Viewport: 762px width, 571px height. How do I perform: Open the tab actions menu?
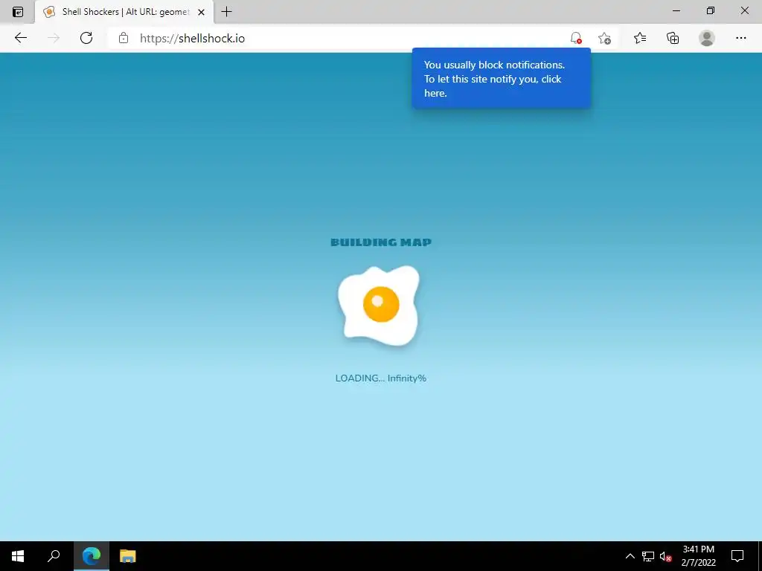(18, 12)
